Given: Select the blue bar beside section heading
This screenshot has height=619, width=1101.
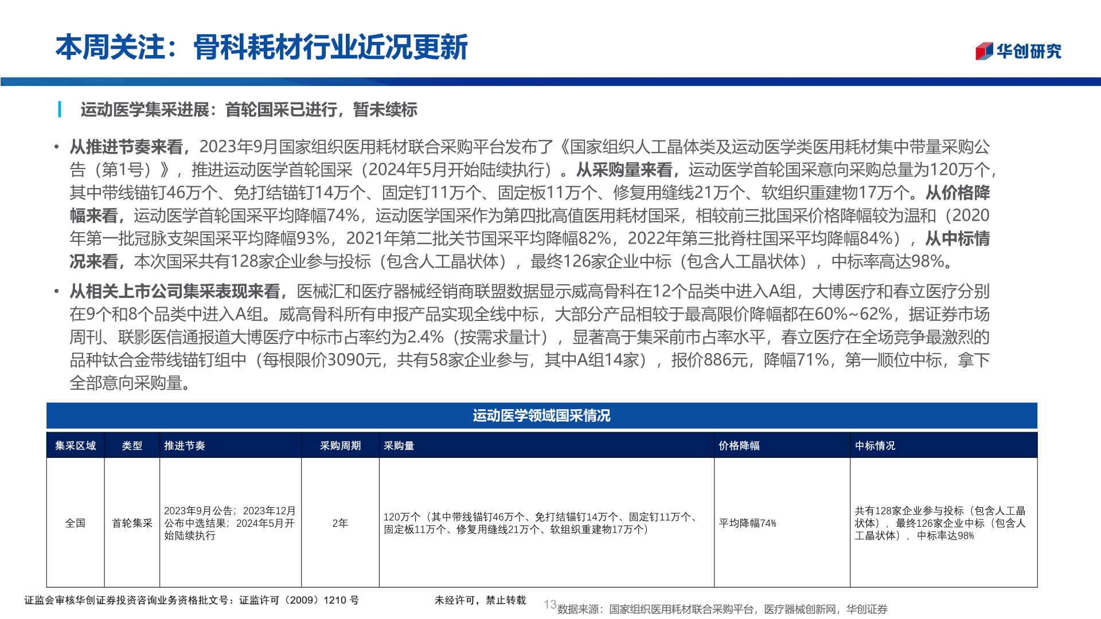Looking at the screenshot, I should (59, 112).
